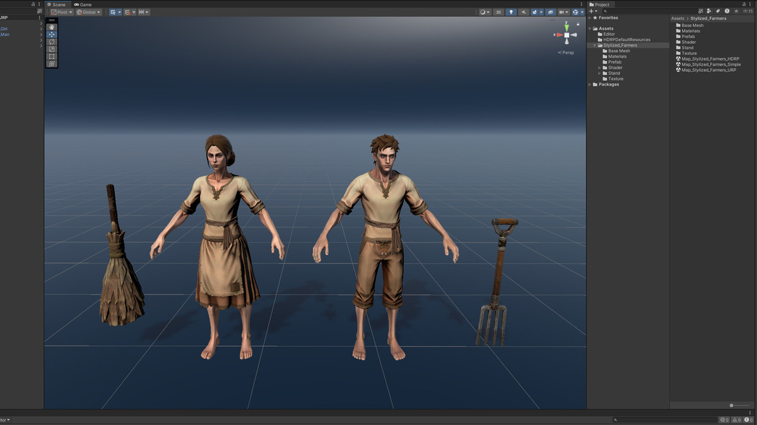Viewport: 757px width, 425px height.
Task: Switch to the Scene tab
Action: [x=57, y=4]
